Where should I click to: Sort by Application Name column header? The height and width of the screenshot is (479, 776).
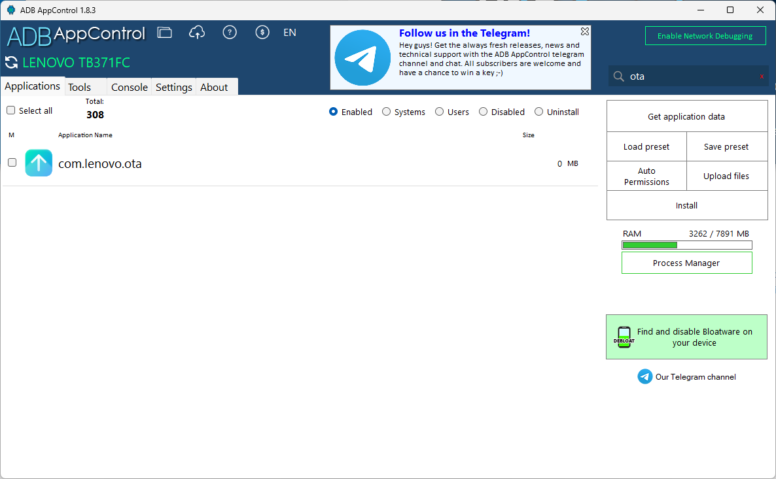[x=85, y=135]
